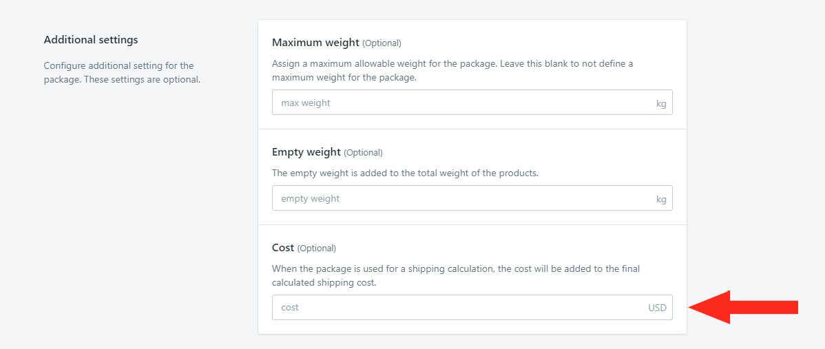Click the Configure additional setting description text
The width and height of the screenshot is (825, 349).
coord(122,73)
